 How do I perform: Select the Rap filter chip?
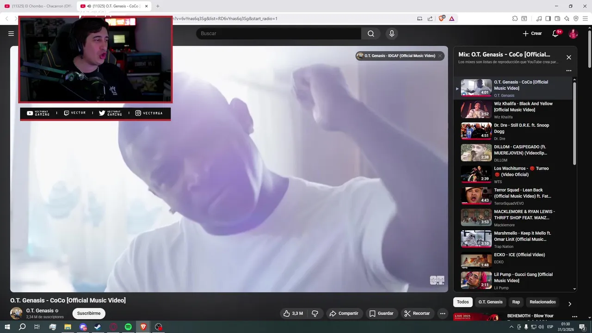point(516,302)
